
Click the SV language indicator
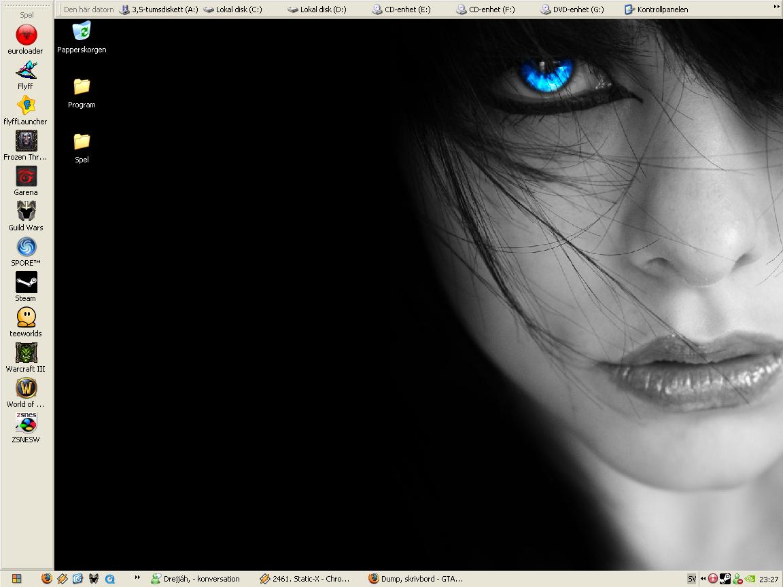point(692,579)
